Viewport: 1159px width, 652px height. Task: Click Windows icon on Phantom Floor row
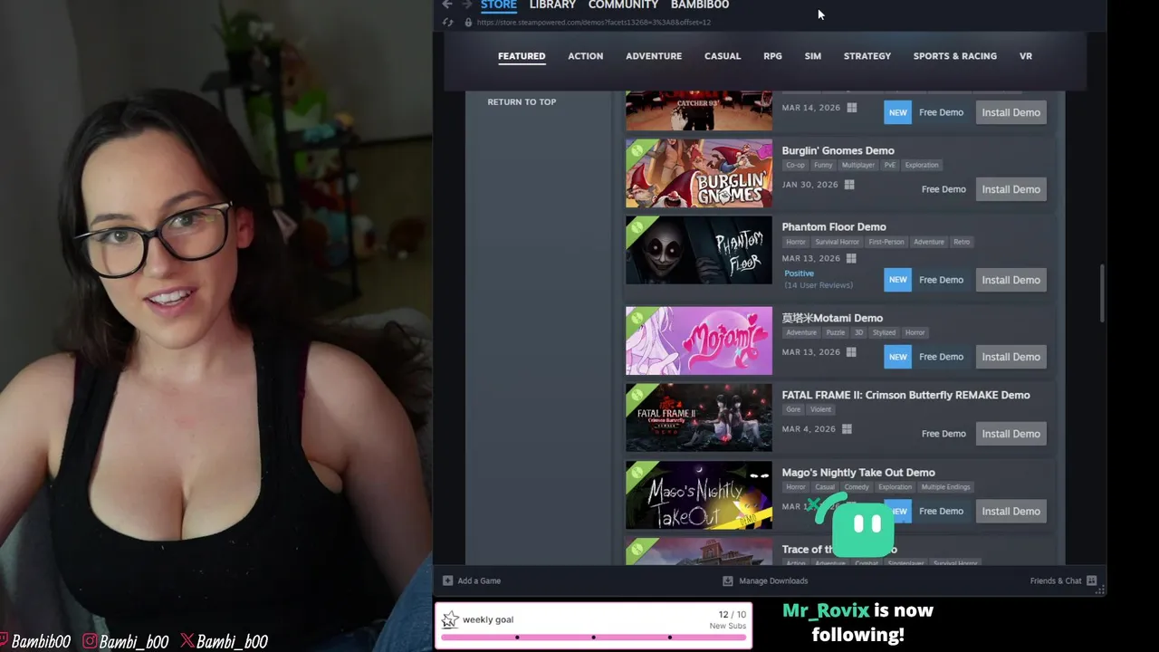pyautogui.click(x=850, y=258)
